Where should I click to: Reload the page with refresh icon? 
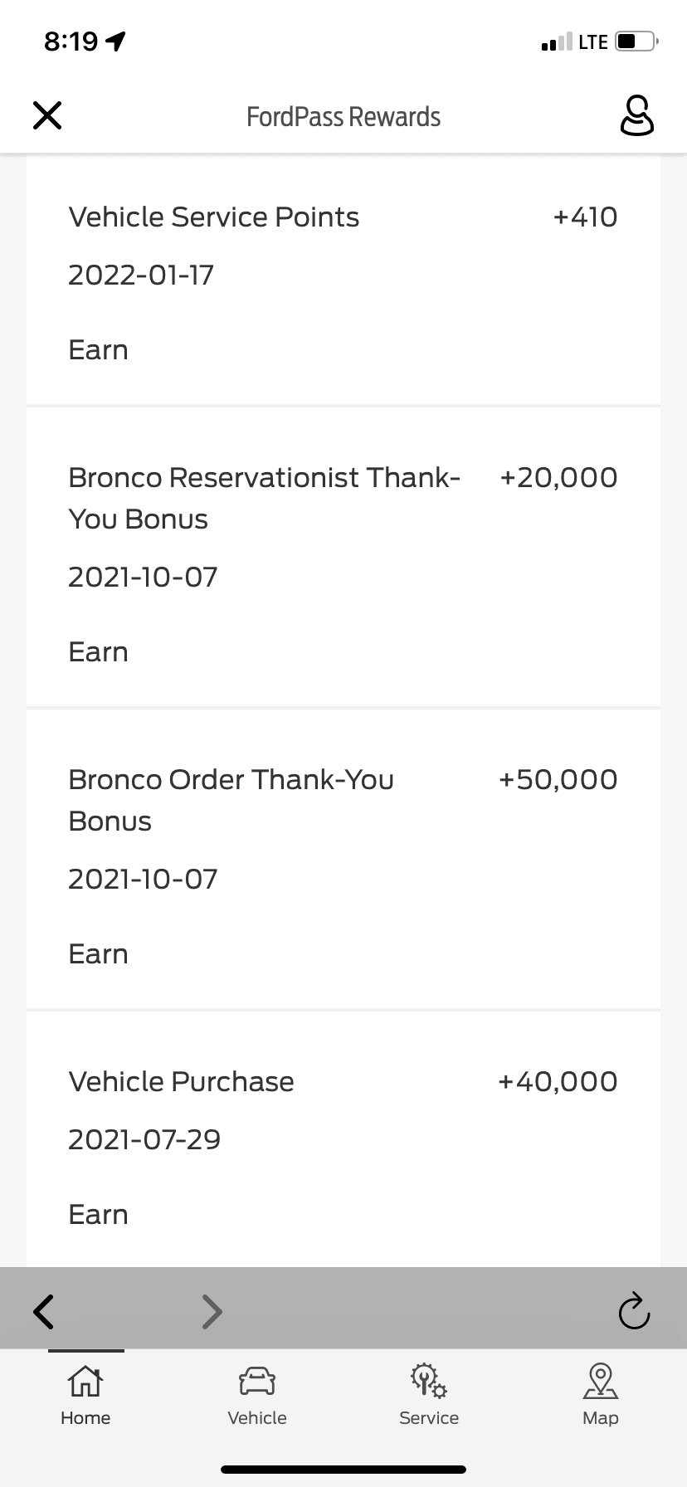tap(634, 1311)
